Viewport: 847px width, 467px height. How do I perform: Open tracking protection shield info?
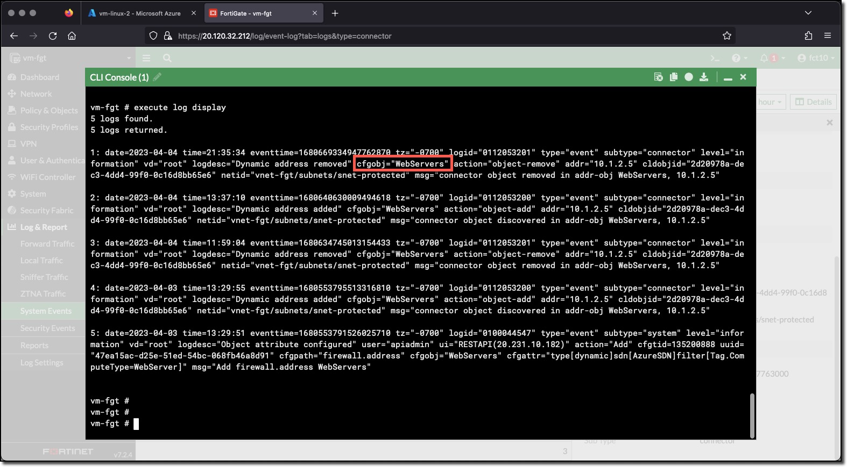[153, 36]
